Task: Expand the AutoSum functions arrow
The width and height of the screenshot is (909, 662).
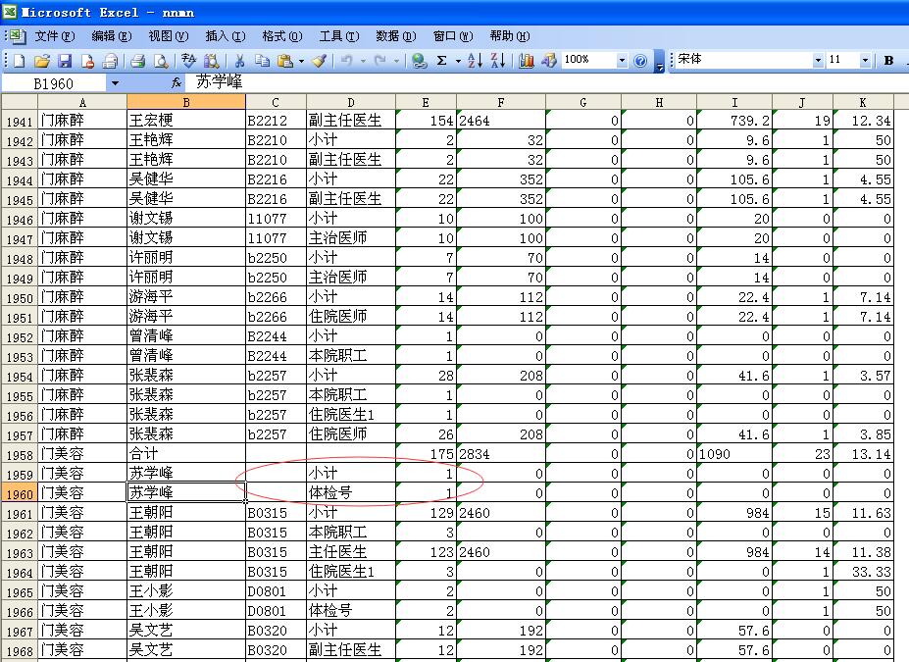Action: click(458, 60)
